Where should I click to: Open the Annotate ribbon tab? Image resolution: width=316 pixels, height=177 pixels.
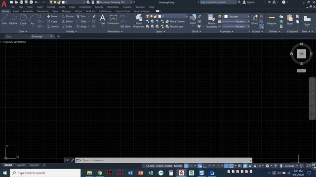click(28, 11)
